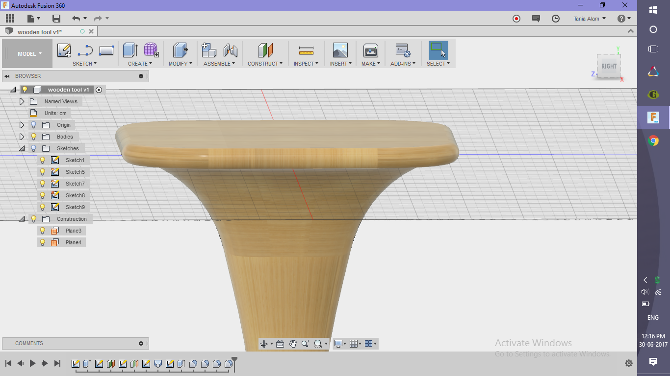Toggle visibility bulb of Sketch5
This screenshot has height=376, width=670.
[x=43, y=172]
